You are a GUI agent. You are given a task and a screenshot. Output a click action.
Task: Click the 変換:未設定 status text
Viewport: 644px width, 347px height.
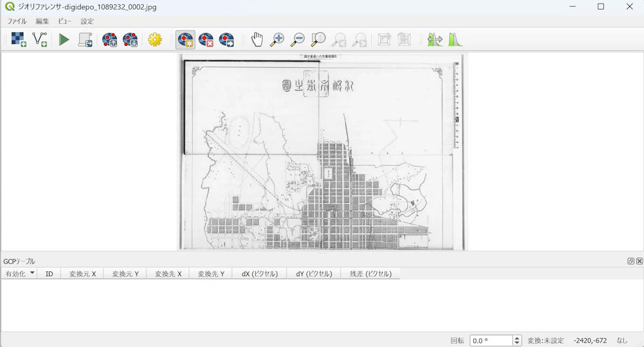tap(546, 340)
